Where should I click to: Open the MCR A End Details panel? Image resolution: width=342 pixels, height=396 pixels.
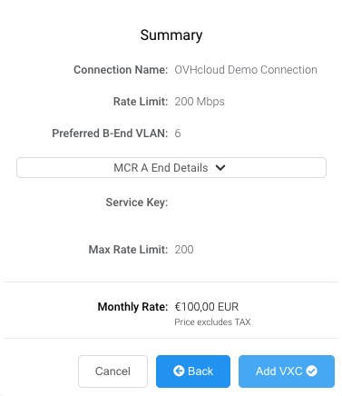click(x=171, y=167)
